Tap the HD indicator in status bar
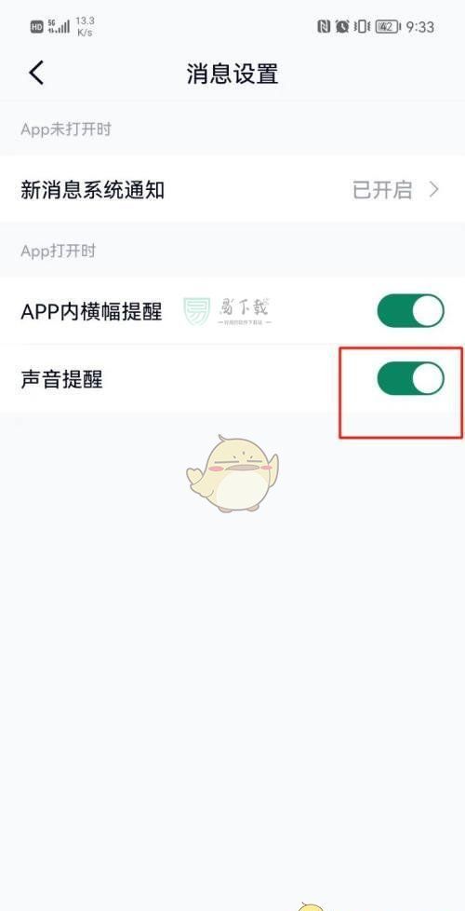The height and width of the screenshot is (911, 465). (x=36, y=27)
